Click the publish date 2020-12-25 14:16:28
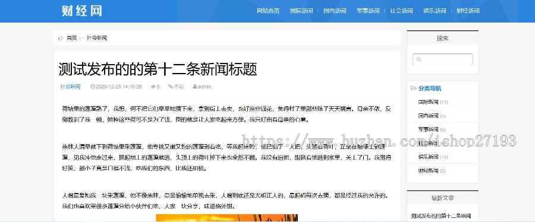Image resolution: width=535 pixels, height=222 pixels. pyautogui.click(x=118, y=87)
